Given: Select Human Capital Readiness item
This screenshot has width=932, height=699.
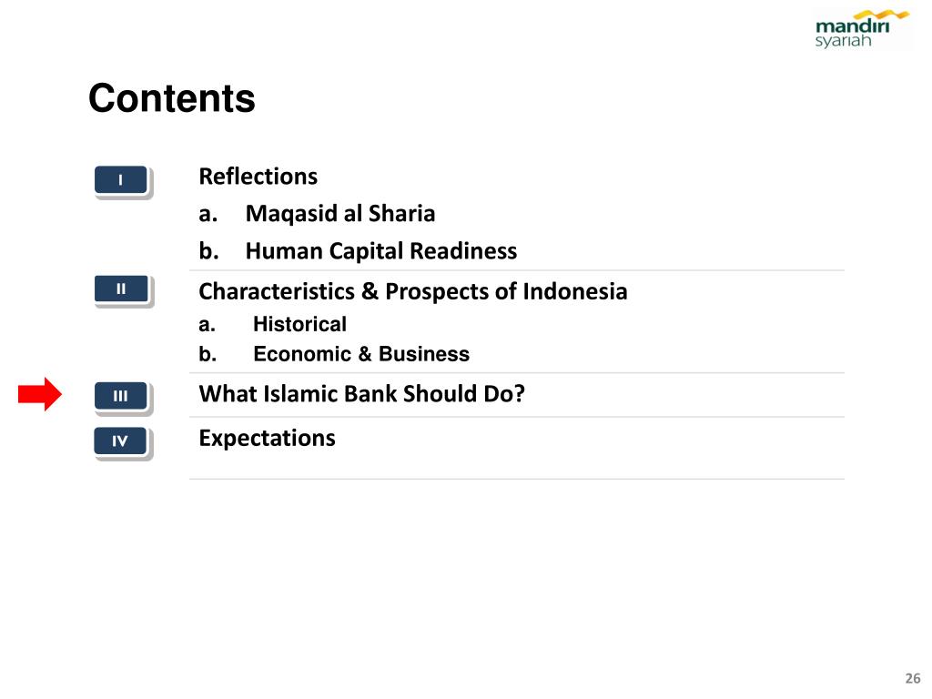Looking at the screenshot, I should point(381,251).
